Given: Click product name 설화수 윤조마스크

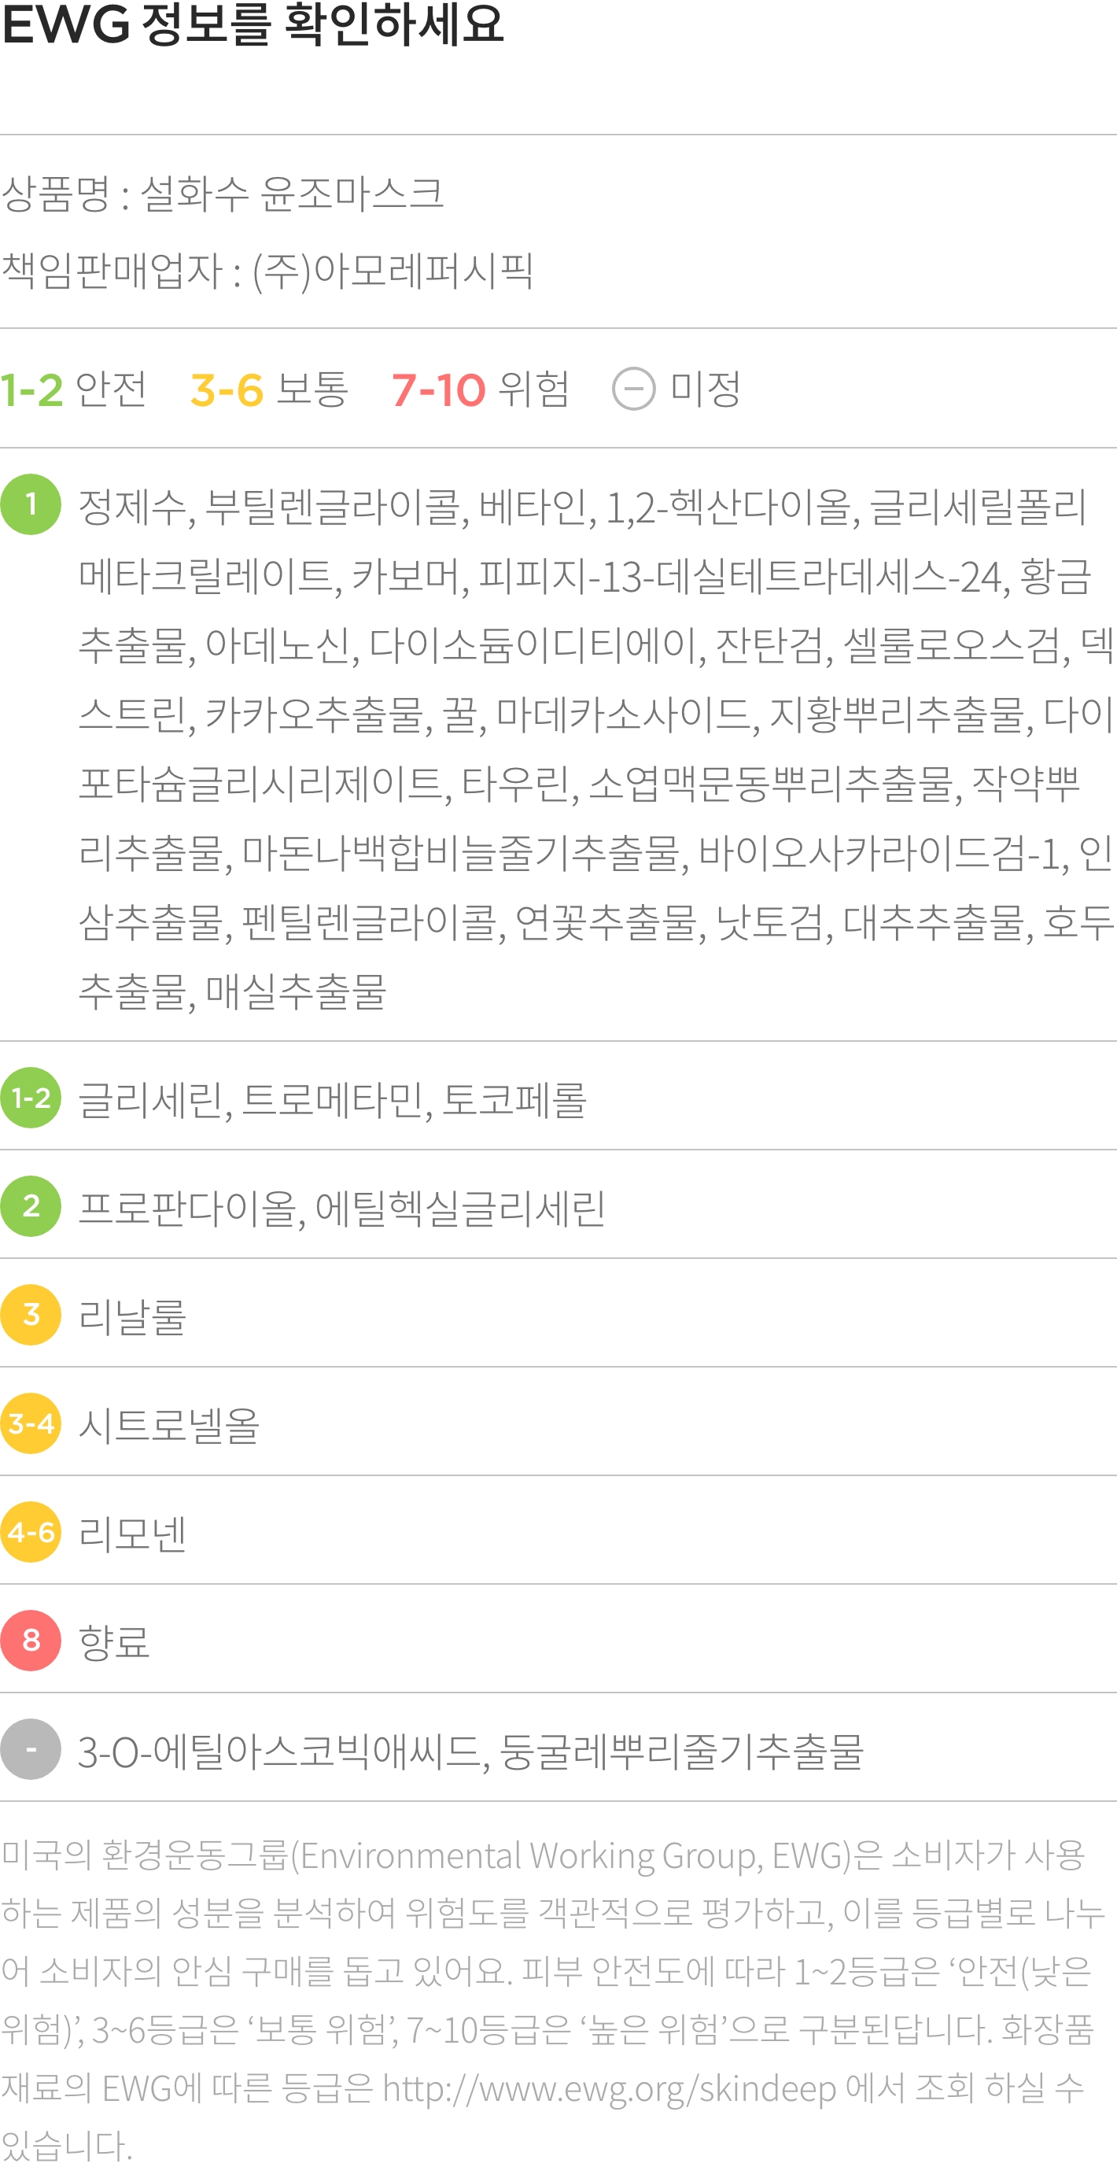Looking at the screenshot, I should [292, 194].
